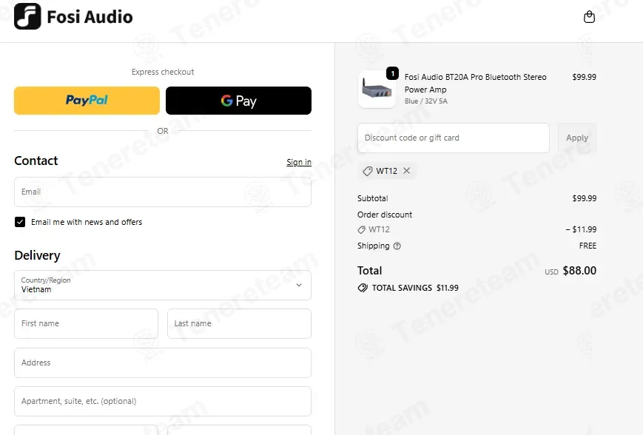Image resolution: width=643 pixels, height=435 pixels.
Task: Remove the WT12 discount code tag
Action: coord(406,171)
